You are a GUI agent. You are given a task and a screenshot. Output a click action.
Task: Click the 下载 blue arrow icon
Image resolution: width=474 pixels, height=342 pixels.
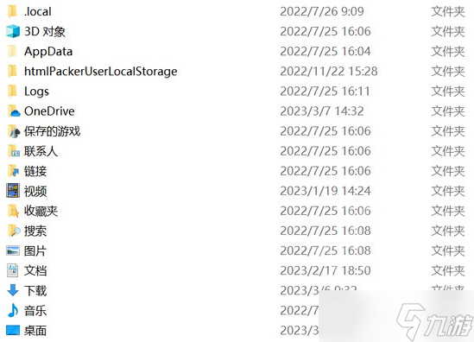[x=13, y=290]
